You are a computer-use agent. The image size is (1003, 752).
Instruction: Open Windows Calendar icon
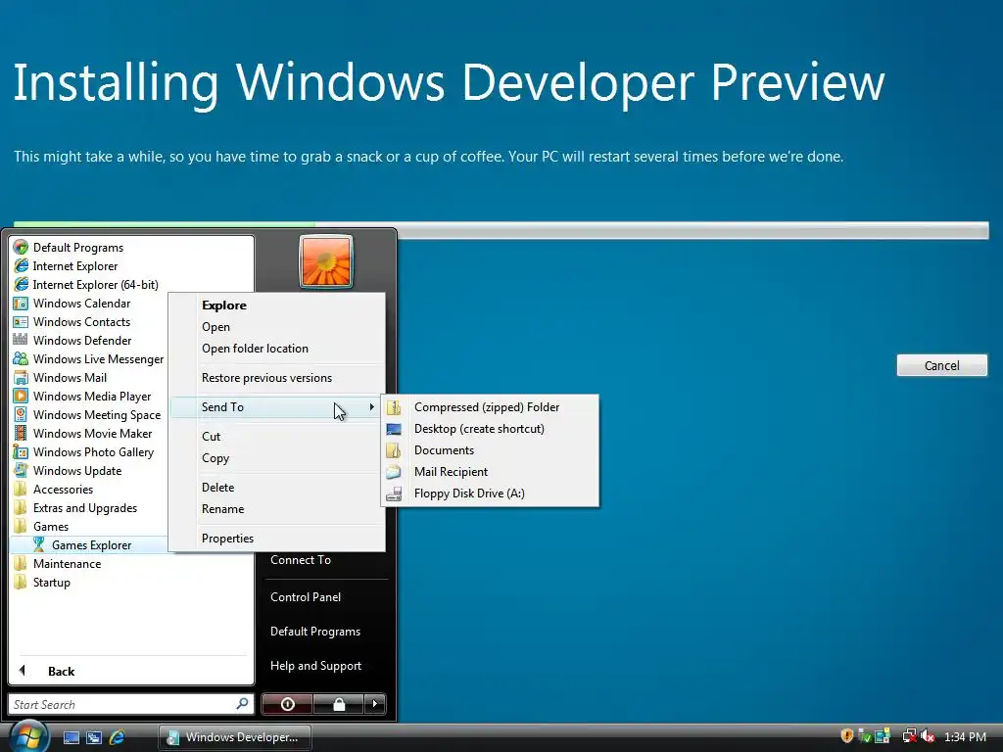[22, 304]
